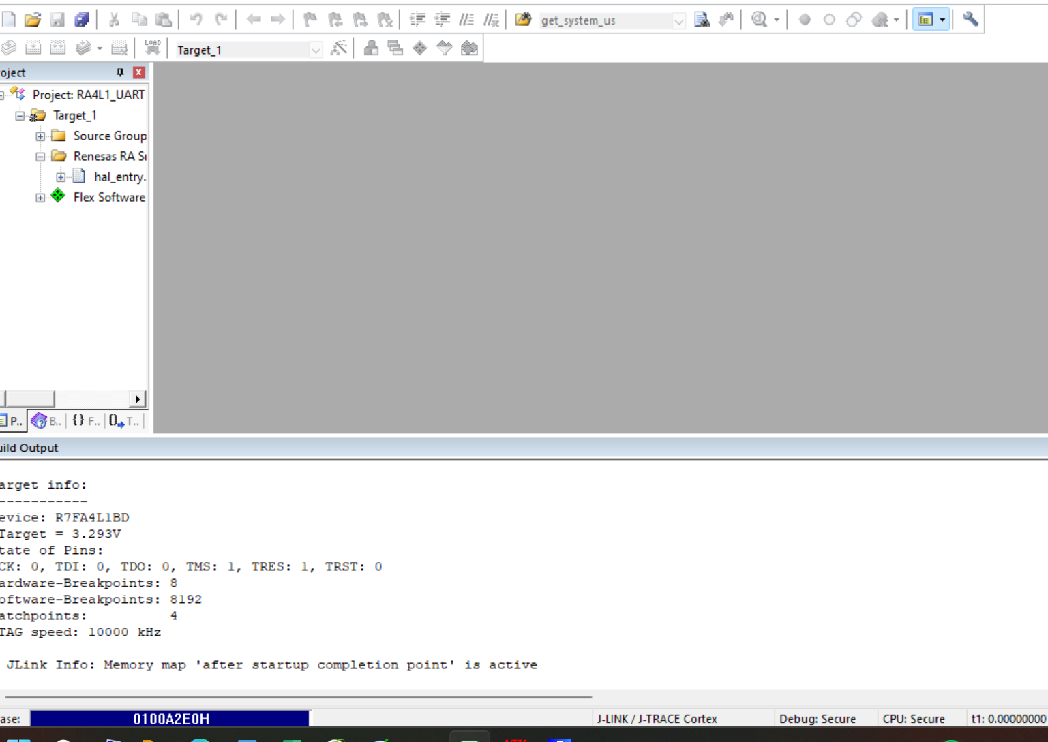Open the window view dropdown arrow
Viewport: 1048px width, 742px height.
[x=942, y=20]
